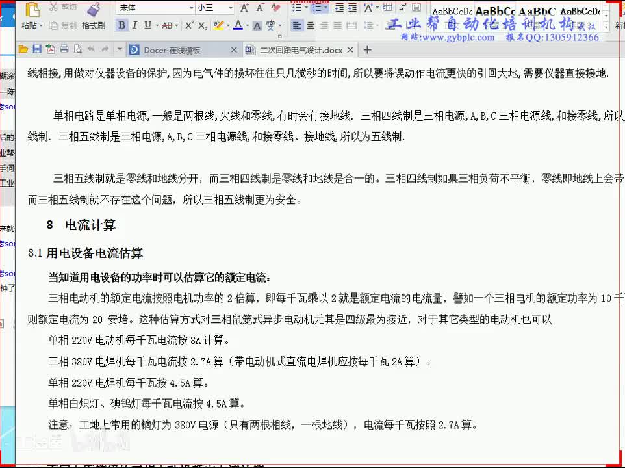Undo the last action
The height and width of the screenshot is (468, 625).
click(x=91, y=49)
